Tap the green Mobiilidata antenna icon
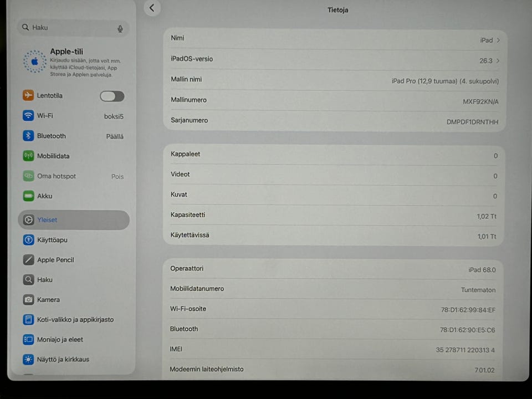Image resolution: width=532 pixels, height=399 pixels. (x=28, y=156)
